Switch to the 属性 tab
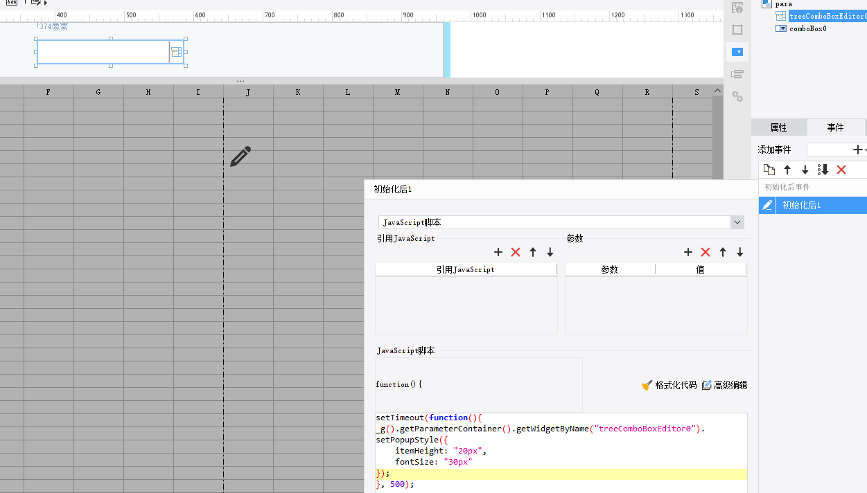The height and width of the screenshot is (493, 867). [779, 127]
